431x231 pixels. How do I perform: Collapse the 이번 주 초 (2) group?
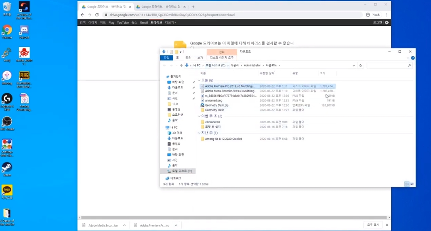[x=199, y=116]
